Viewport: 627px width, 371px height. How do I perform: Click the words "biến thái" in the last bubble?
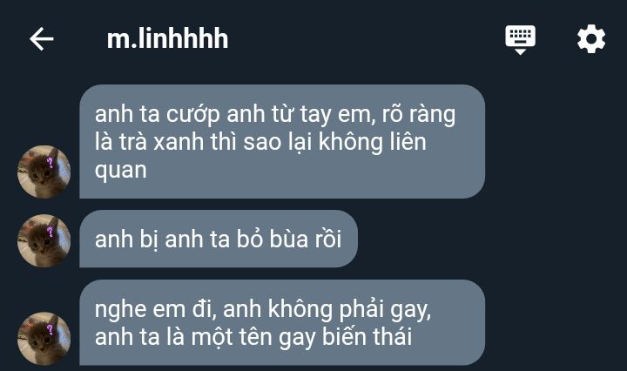(x=367, y=337)
